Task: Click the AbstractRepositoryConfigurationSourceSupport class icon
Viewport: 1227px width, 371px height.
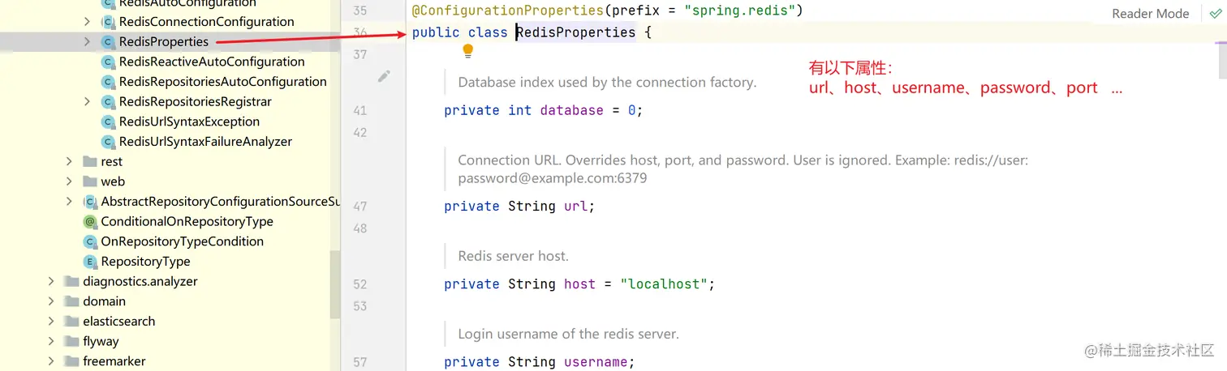Action: coord(89,202)
